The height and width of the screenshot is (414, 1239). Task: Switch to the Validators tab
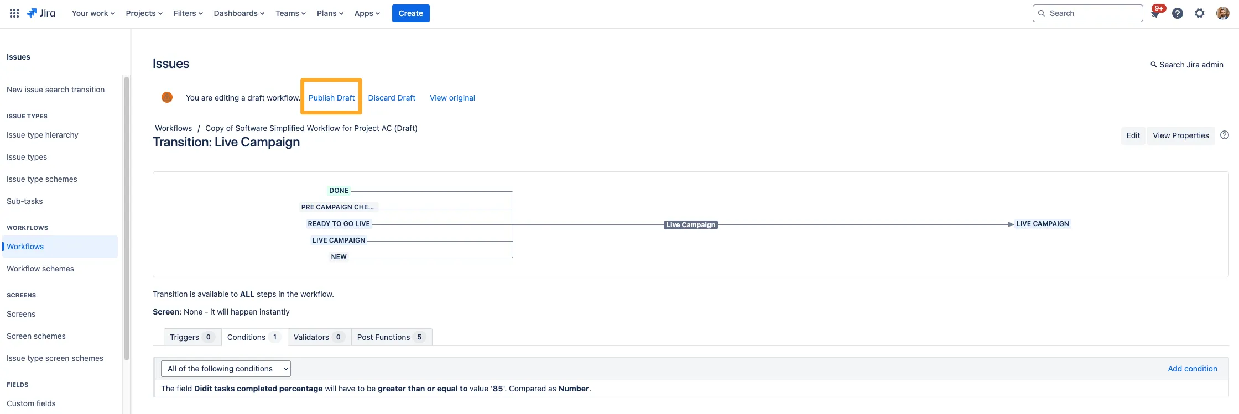click(x=319, y=337)
